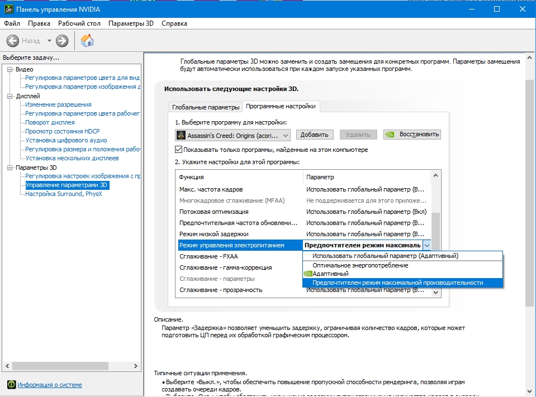Click NVIDIA Control Panel title bar icon
Viewport: 536px width, 397px height.
point(8,9)
